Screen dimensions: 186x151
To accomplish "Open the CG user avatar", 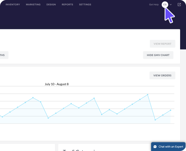I will click(165, 5).
